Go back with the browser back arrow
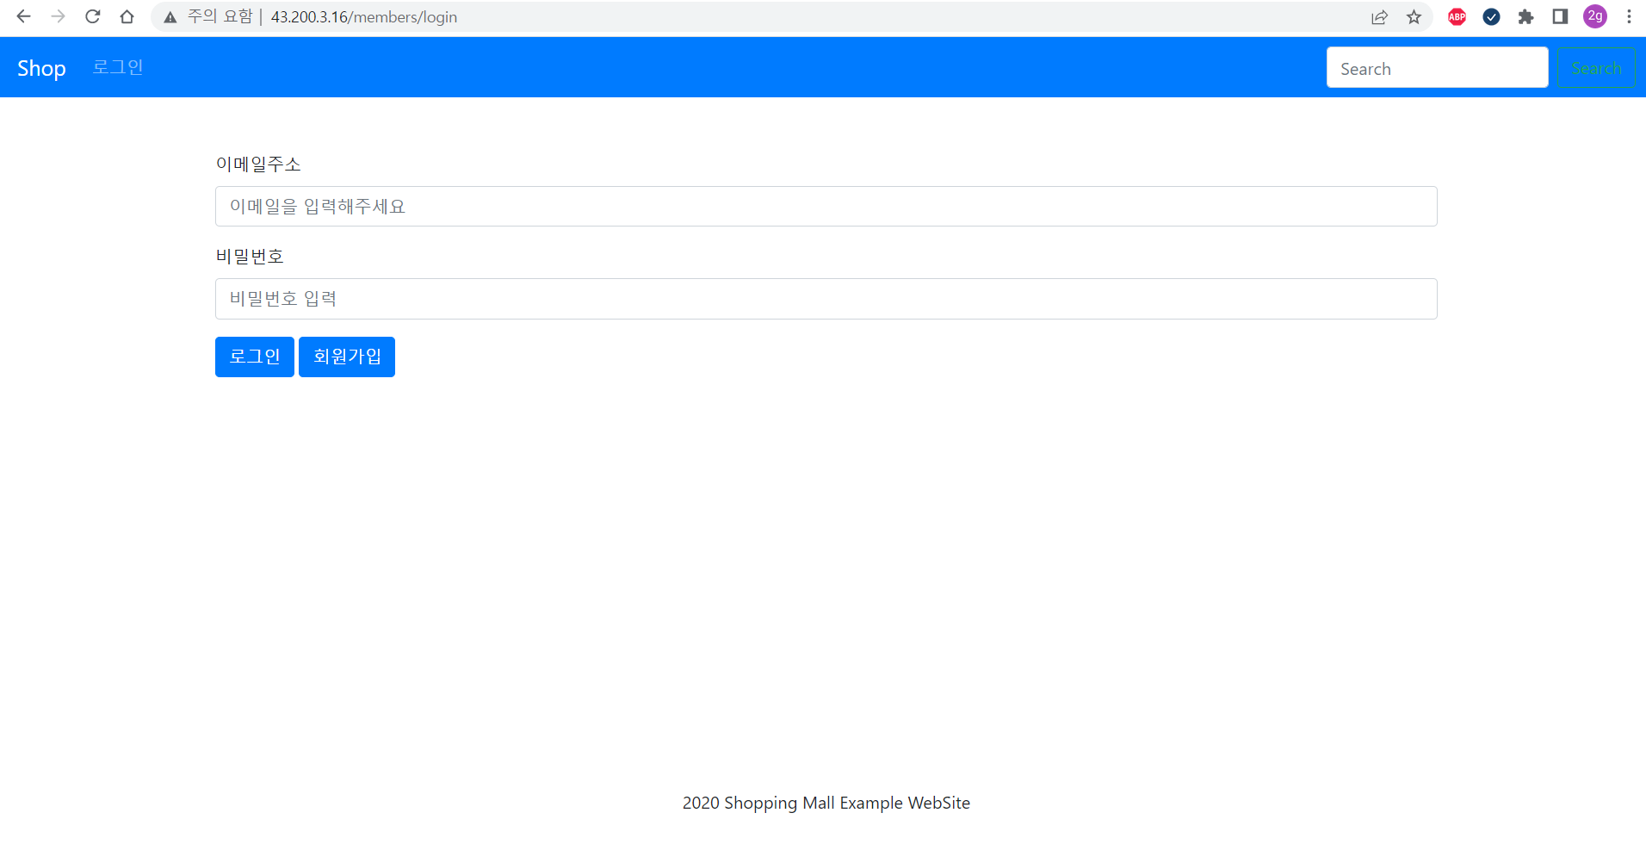Screen dimensions: 1646x844 point(23,16)
